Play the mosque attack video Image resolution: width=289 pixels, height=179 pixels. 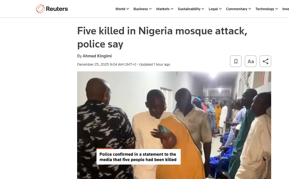174,125
